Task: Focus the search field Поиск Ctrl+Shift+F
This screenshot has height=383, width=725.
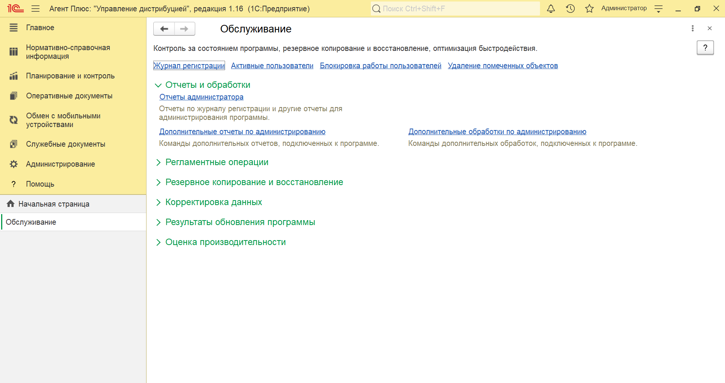Action: coord(455,9)
